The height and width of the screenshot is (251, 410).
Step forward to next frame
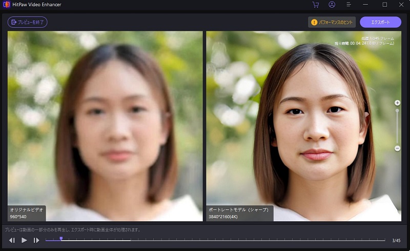36,240
